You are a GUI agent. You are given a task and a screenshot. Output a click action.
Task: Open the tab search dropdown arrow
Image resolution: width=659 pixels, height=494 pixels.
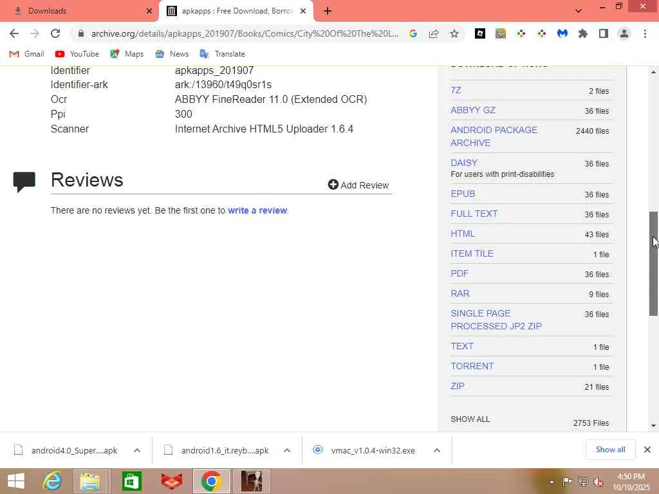tap(579, 11)
